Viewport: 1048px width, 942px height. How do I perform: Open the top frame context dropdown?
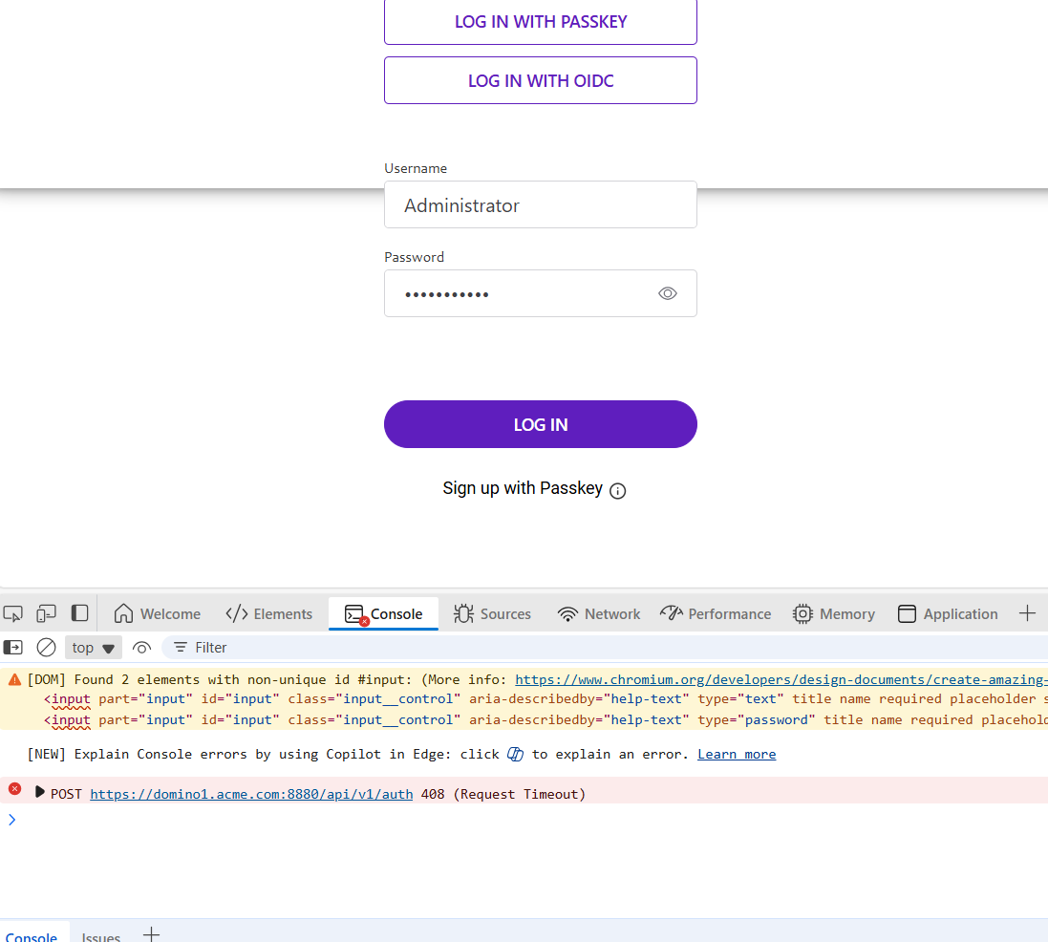tap(93, 647)
